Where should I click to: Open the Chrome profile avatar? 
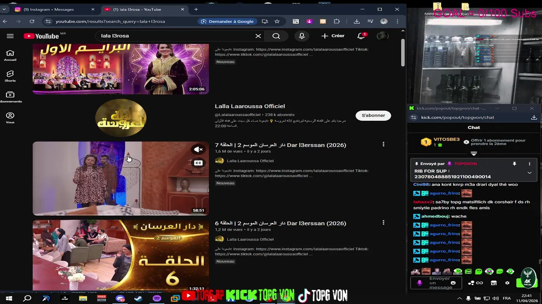tap(384, 21)
